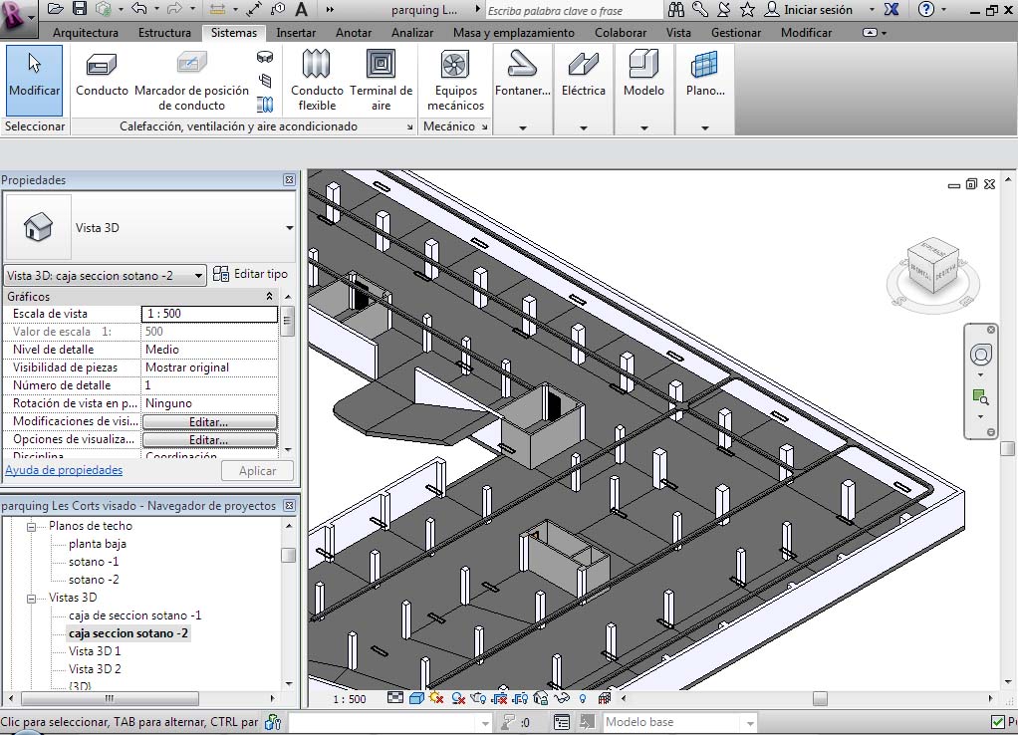Open the navigation steering wheel
1018x735 pixels.
tap(980, 356)
